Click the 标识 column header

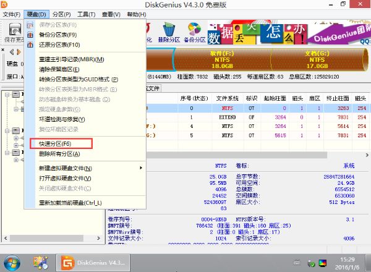(x=252, y=98)
